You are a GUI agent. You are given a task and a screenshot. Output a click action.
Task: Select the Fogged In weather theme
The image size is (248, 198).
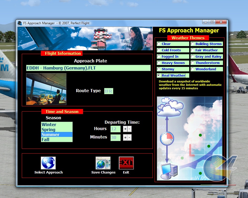click(x=159, y=57)
